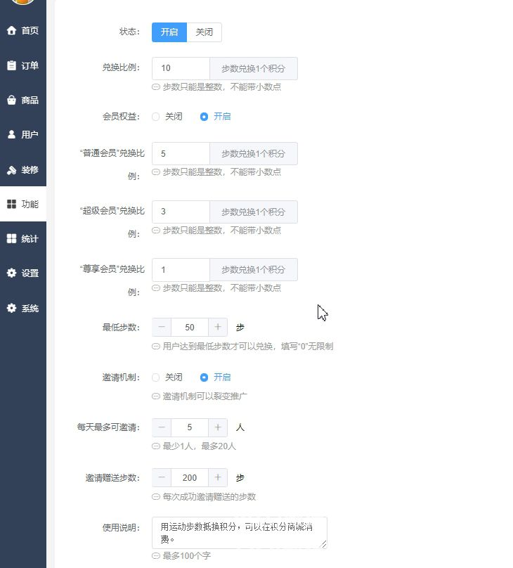This screenshot has height=568, width=513.
Task: Click hint icon before 每次成功邀请赠送的步数
Action: 156,496
